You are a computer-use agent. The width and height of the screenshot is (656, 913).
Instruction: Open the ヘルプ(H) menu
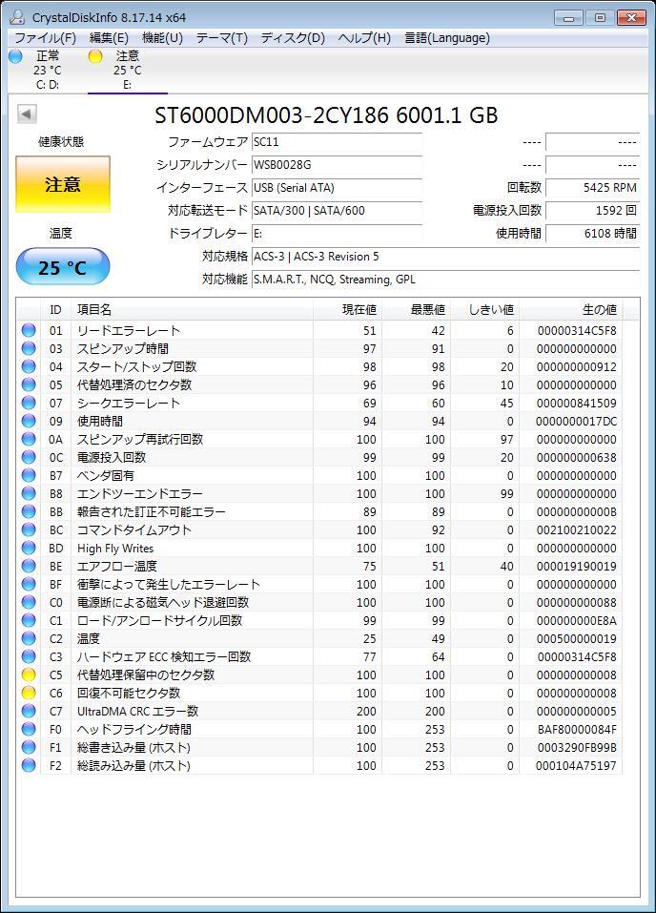pyautogui.click(x=364, y=38)
